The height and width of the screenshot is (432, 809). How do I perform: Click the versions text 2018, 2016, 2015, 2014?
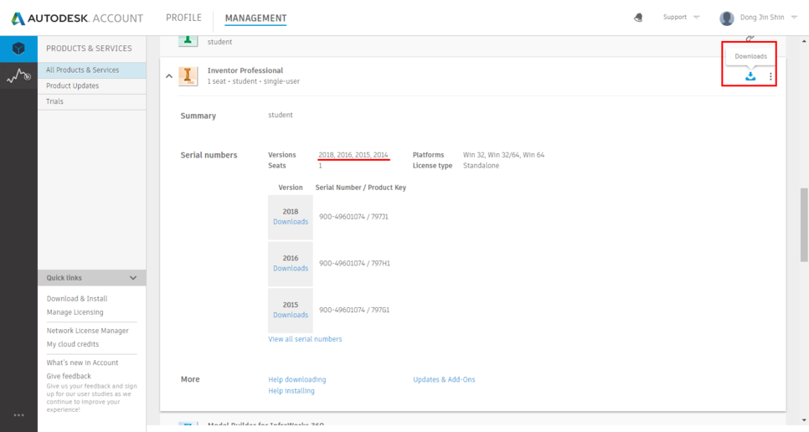point(353,155)
